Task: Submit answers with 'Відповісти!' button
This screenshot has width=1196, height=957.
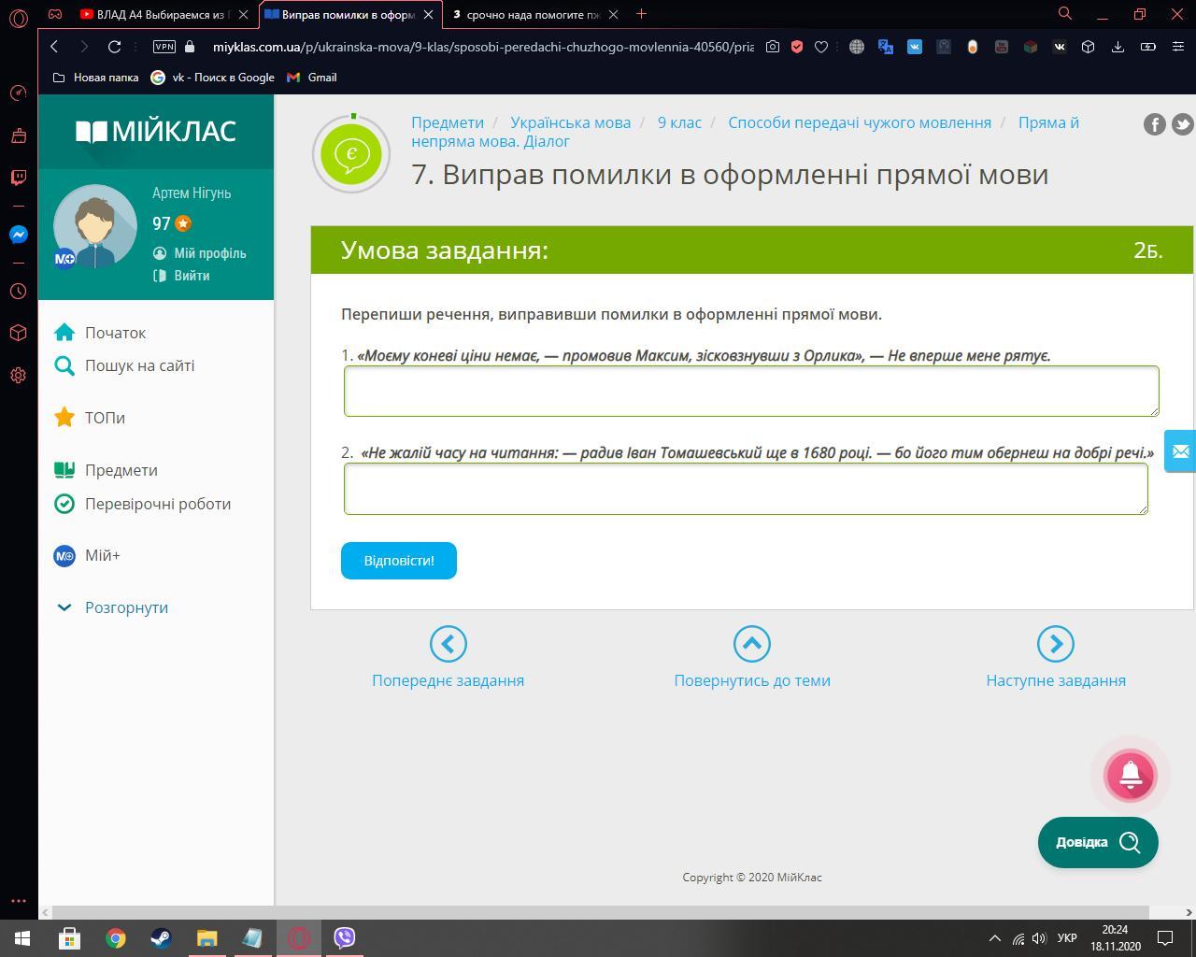Action: coord(399,561)
